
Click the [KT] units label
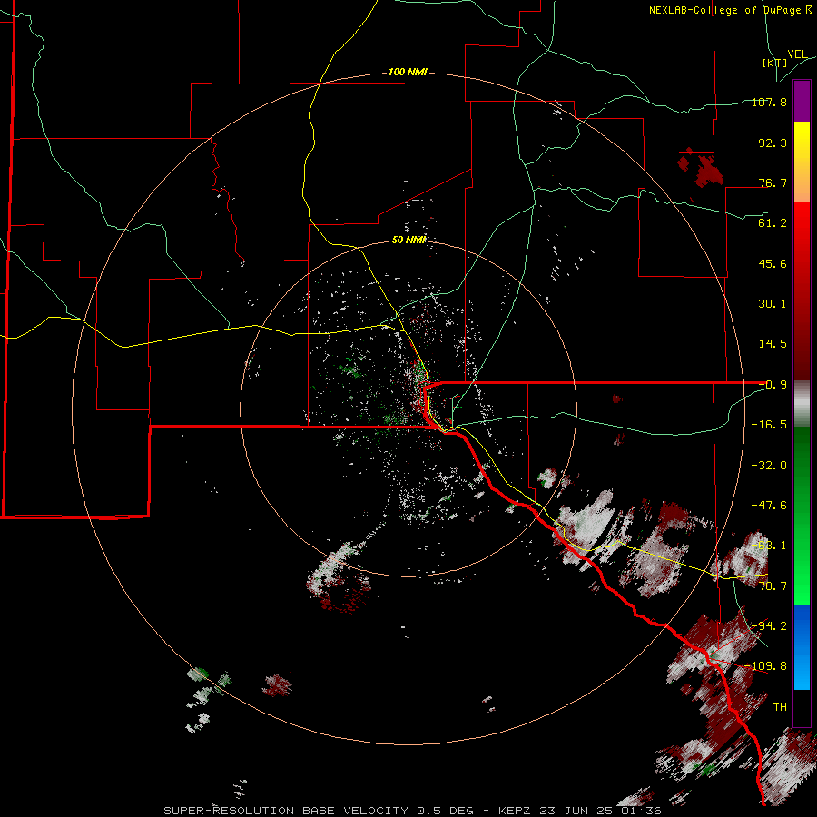point(775,63)
